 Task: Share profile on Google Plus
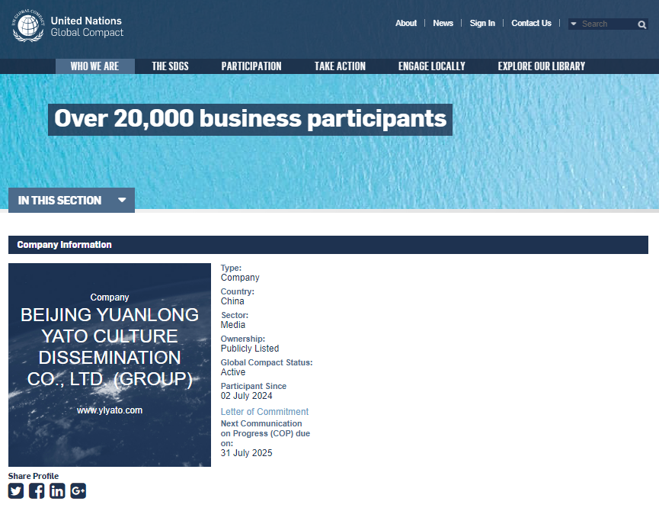pos(78,490)
